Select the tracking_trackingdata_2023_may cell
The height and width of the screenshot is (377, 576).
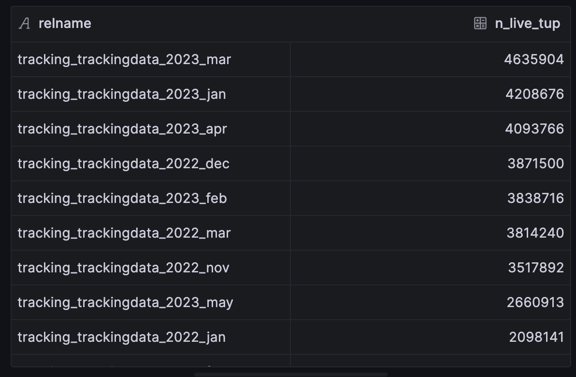point(151,302)
